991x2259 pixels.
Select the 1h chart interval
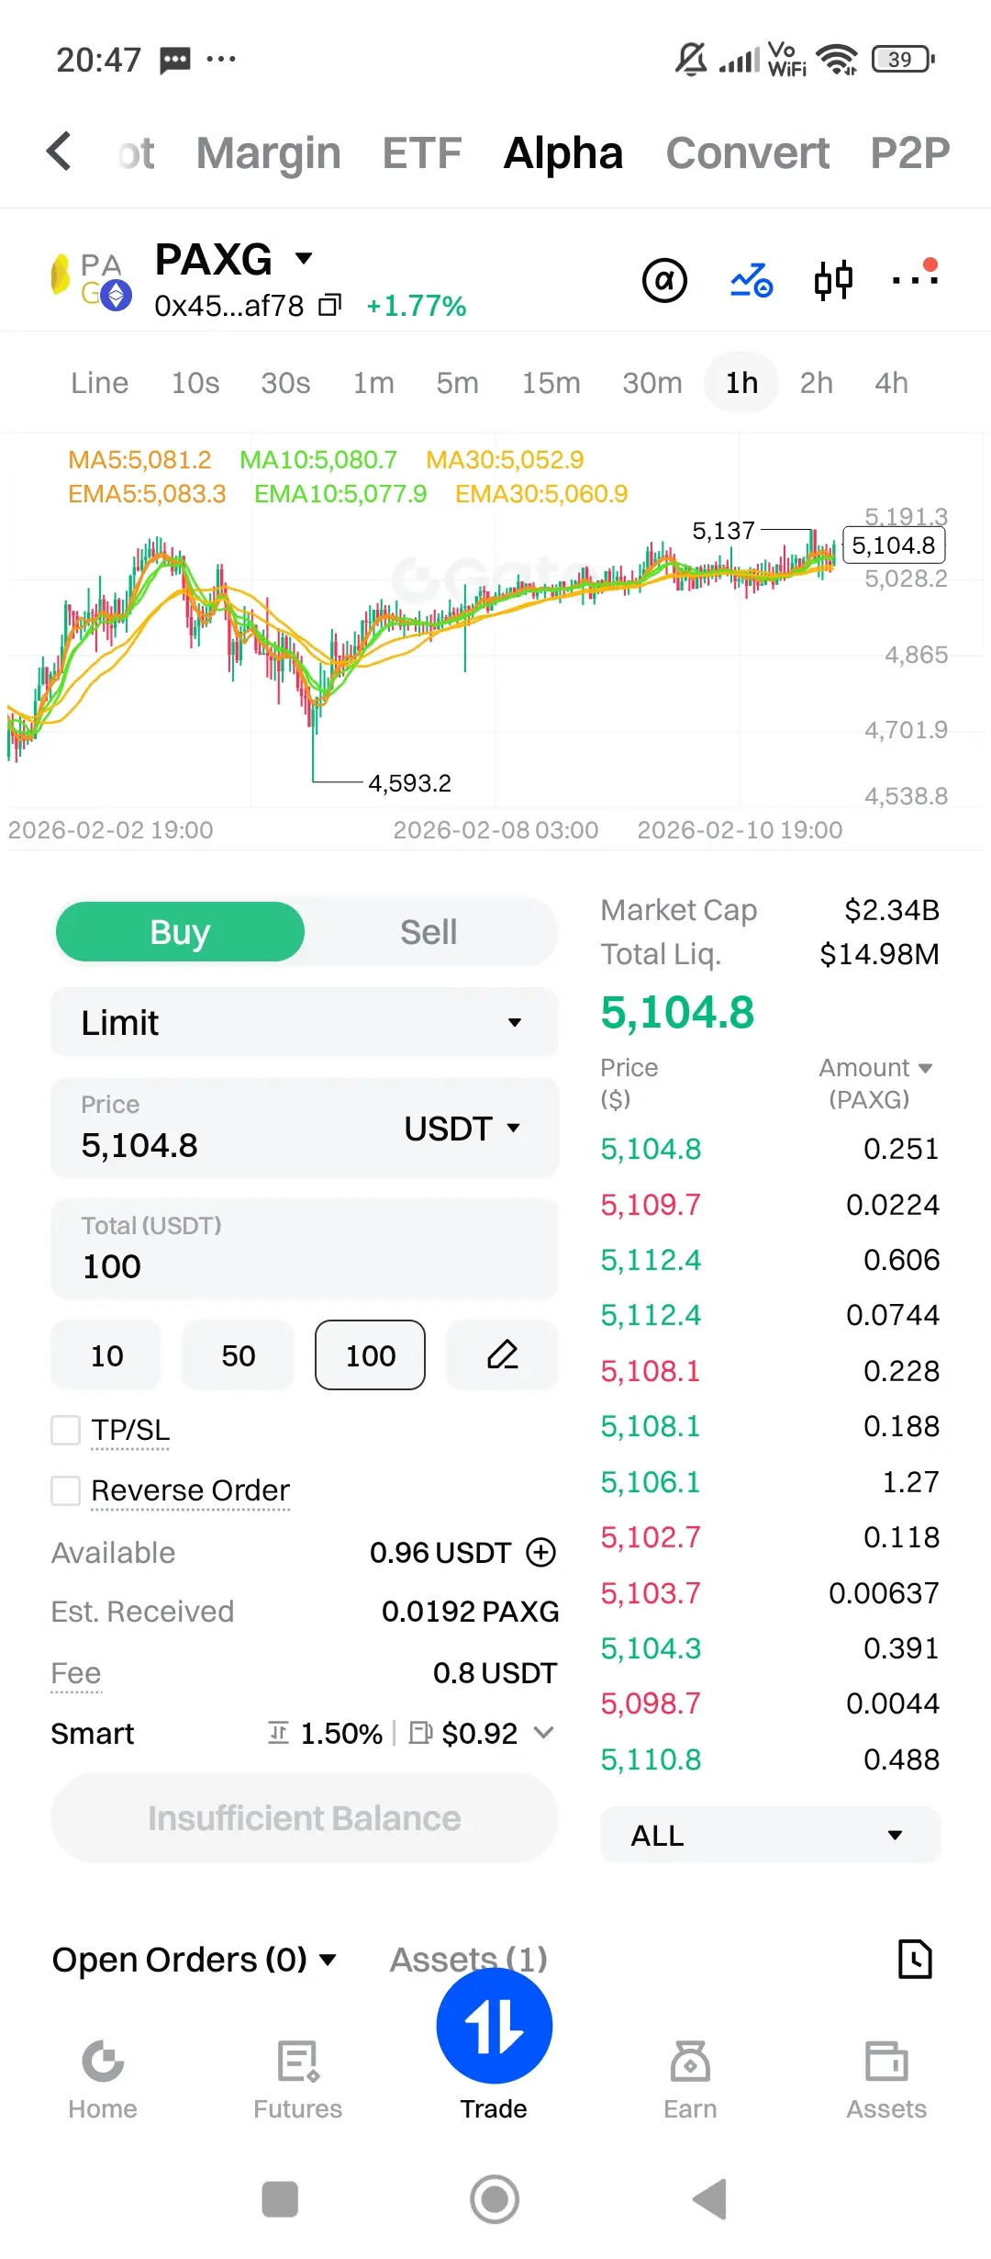(x=741, y=382)
